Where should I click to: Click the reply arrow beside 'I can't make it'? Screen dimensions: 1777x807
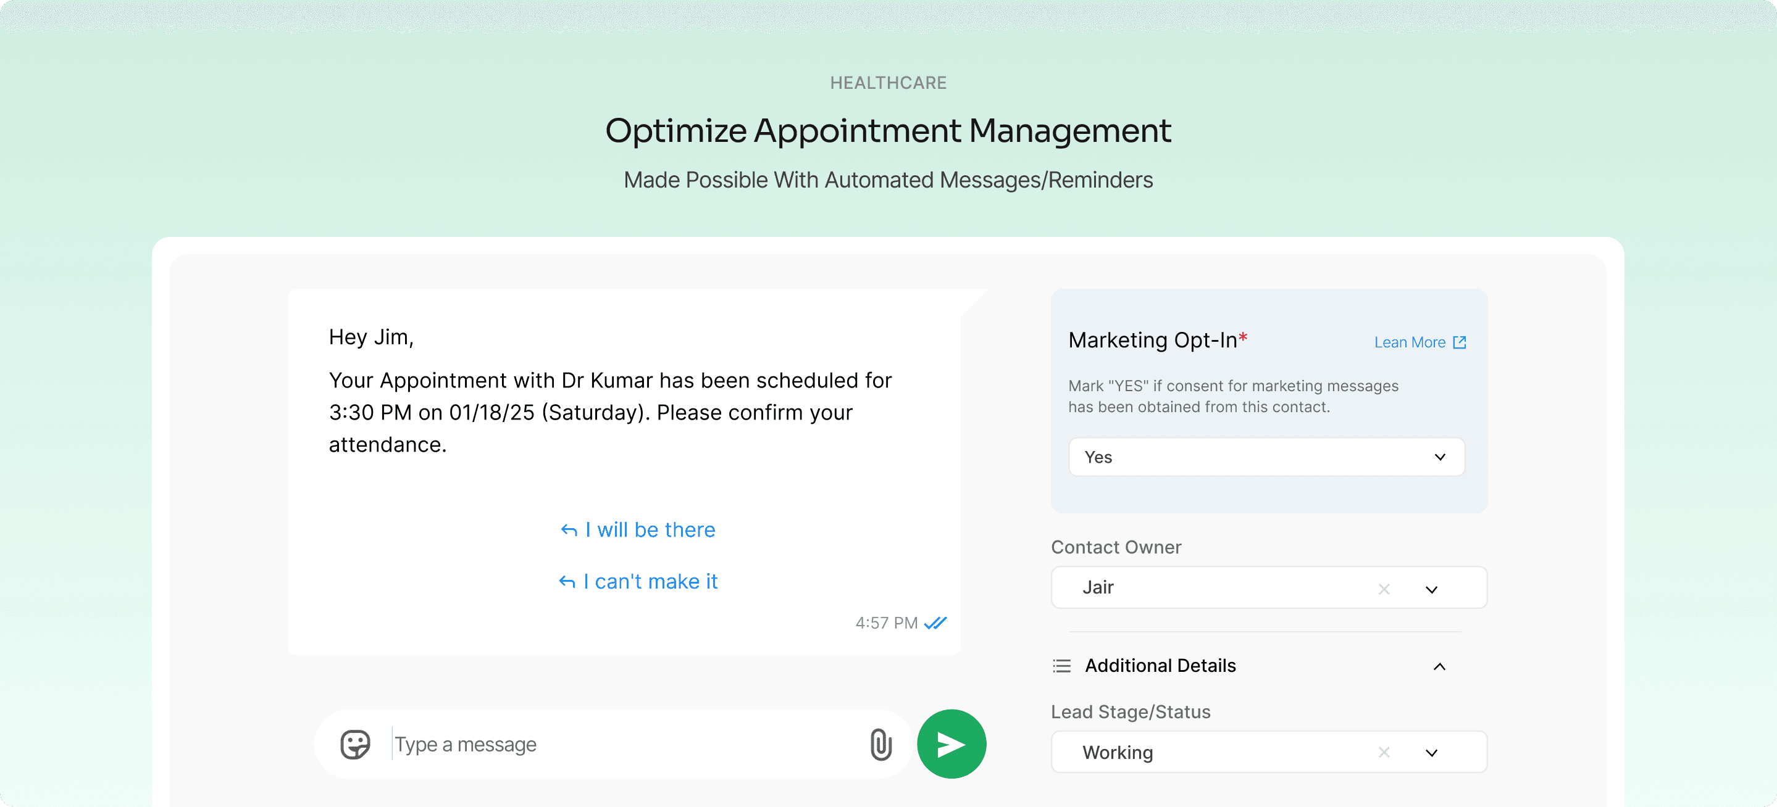567,581
